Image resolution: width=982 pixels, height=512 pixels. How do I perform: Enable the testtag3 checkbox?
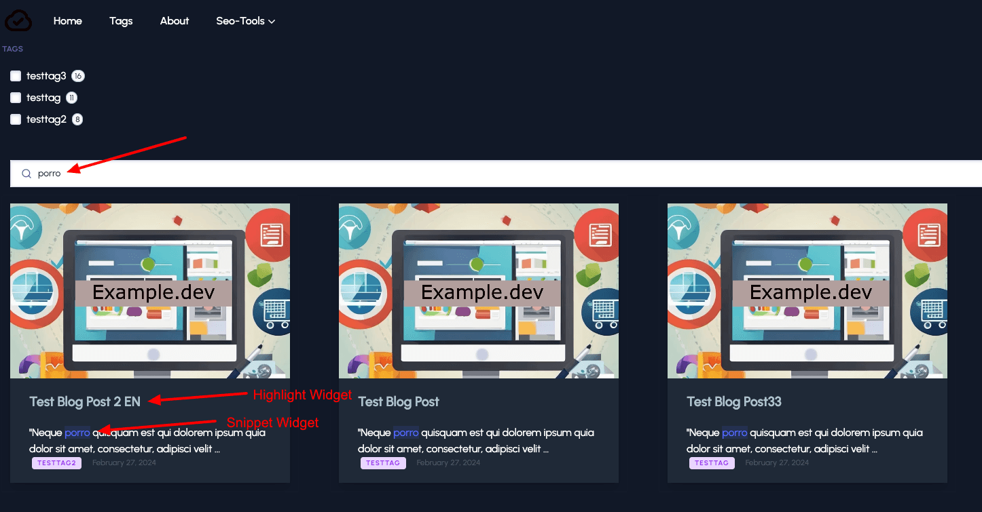coord(16,76)
